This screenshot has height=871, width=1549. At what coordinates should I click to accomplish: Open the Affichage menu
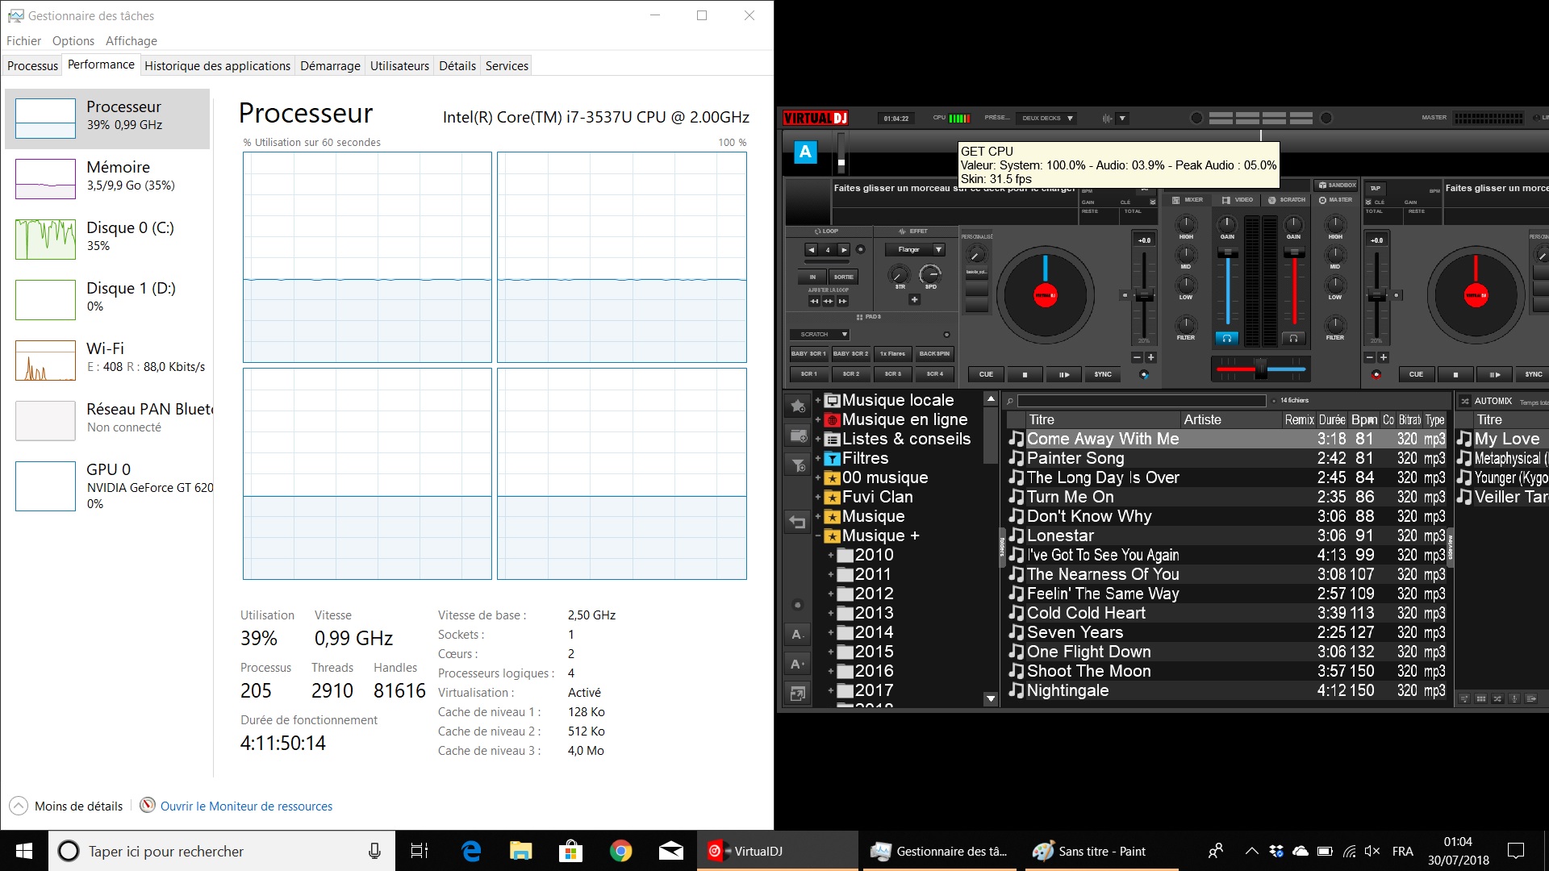[x=132, y=40]
